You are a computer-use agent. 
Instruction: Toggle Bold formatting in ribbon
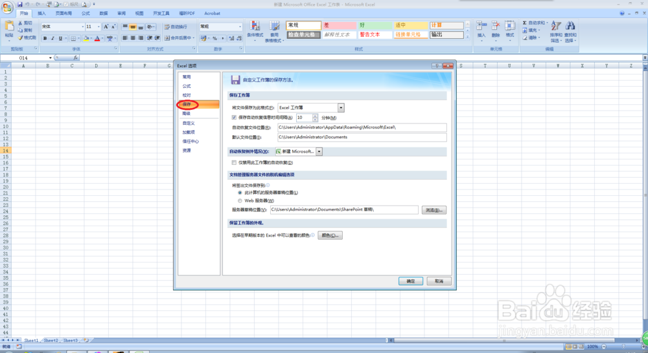(x=45, y=38)
